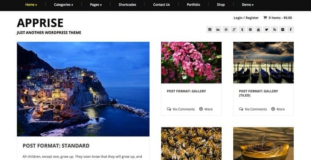Image resolution: width=311 pixels, height=160 pixels.
Task: Open the Flickr social icon
Action: pyautogui.click(x=283, y=30)
